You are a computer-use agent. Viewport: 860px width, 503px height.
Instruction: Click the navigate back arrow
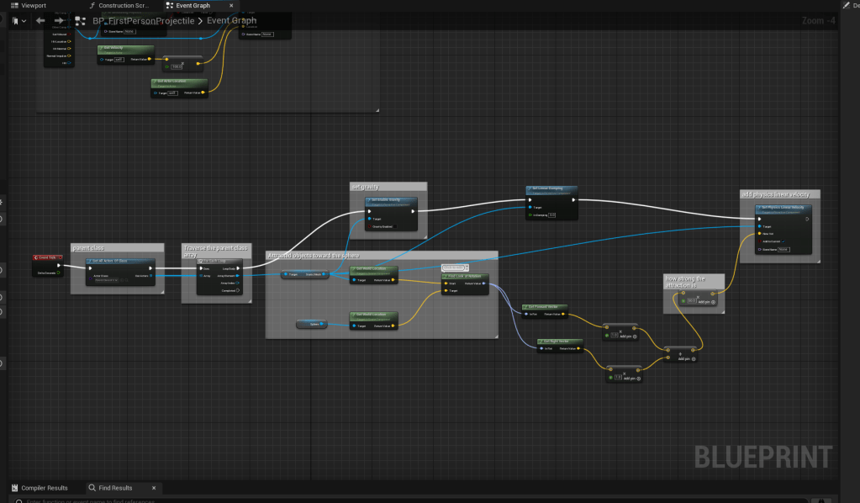[40, 20]
